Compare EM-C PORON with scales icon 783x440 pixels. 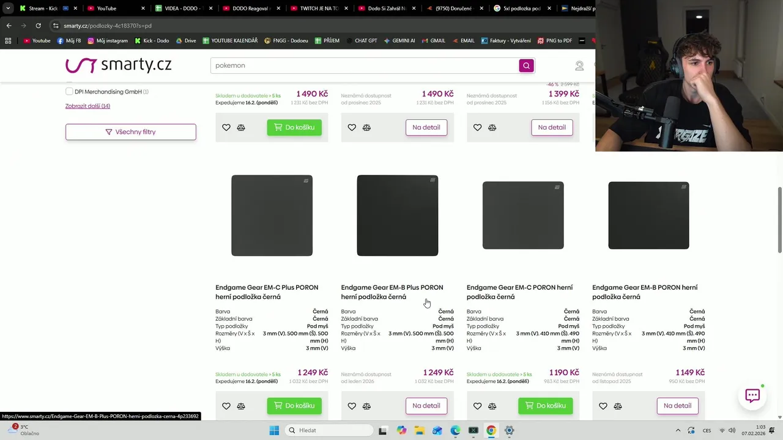pyautogui.click(x=492, y=406)
